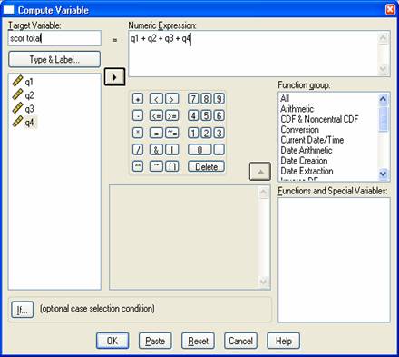The image size is (399, 357).
Task: Select variable q2 in the list
Action: pyautogui.click(x=23, y=95)
